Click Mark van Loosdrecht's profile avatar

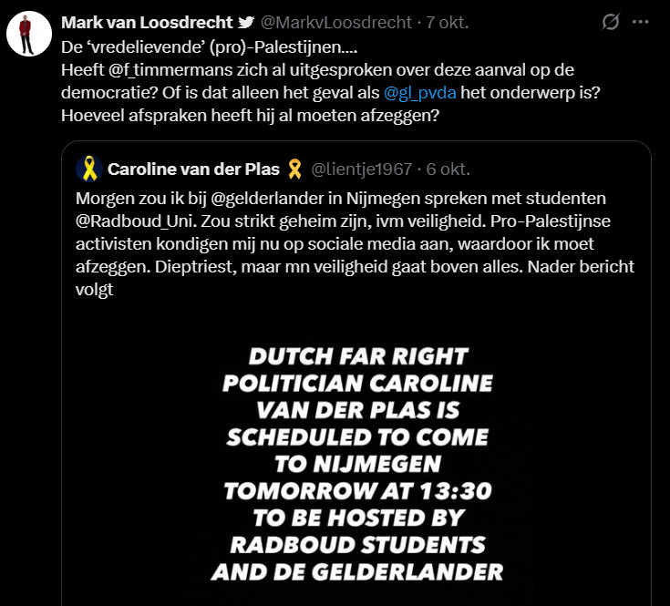click(x=28, y=35)
